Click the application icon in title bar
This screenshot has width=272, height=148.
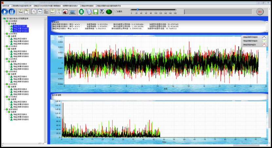coord(2,3)
